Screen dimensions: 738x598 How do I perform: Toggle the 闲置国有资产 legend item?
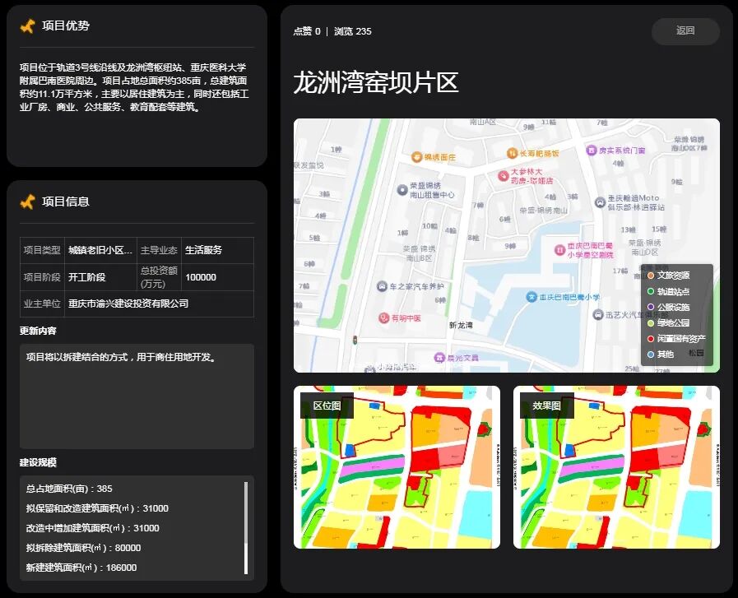(676, 338)
